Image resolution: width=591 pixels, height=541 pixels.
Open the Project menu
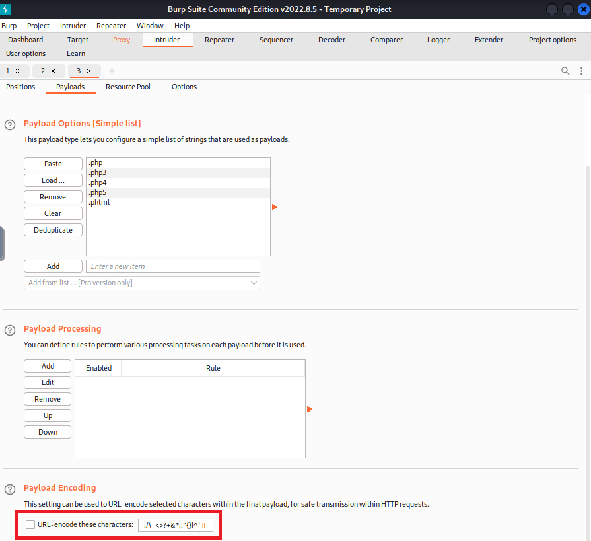[38, 26]
